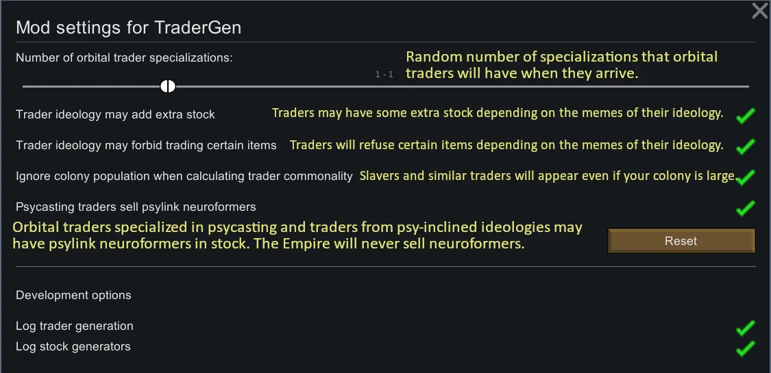
Task: Toggle the psylink neuroformers checkmark
Action: [x=745, y=207]
